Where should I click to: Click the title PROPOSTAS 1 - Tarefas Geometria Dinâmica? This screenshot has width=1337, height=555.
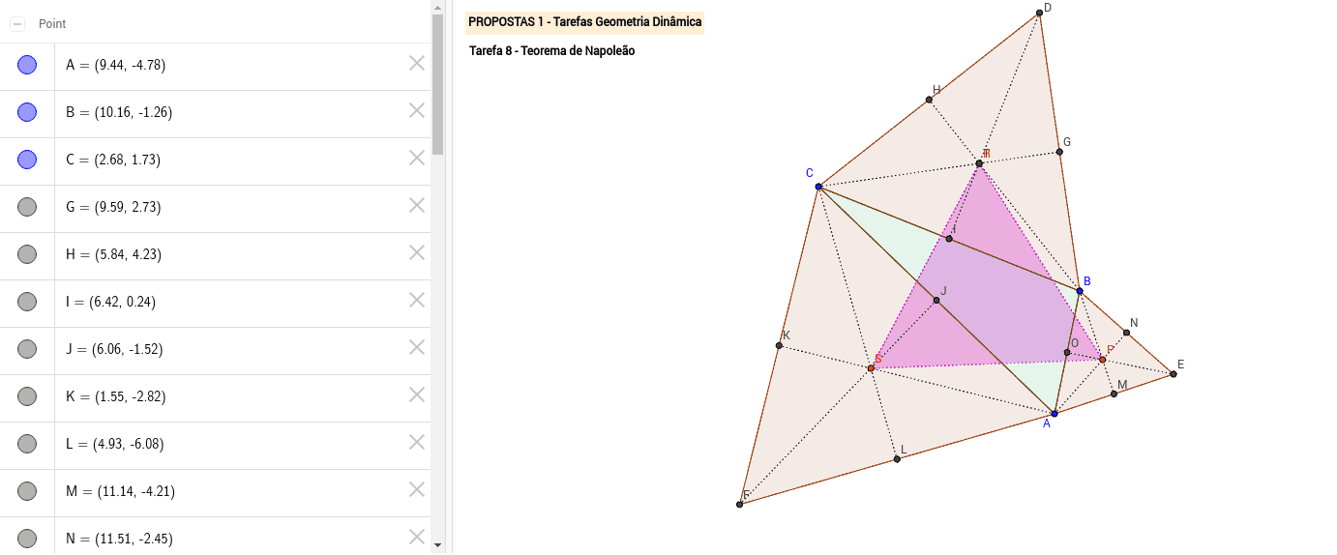(585, 21)
